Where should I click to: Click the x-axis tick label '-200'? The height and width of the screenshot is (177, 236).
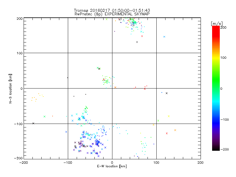[x=24, y=163]
